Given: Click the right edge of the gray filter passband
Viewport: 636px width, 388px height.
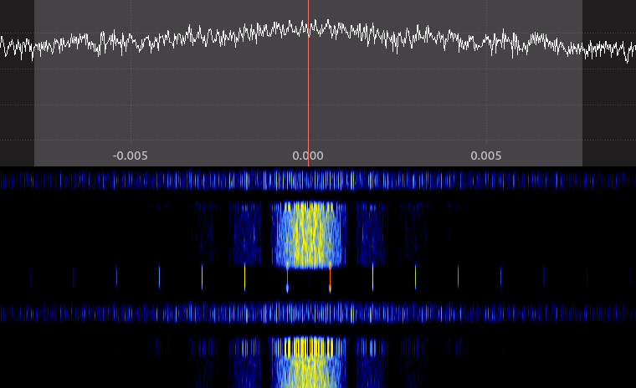Looking at the screenshot, I should point(582,84).
